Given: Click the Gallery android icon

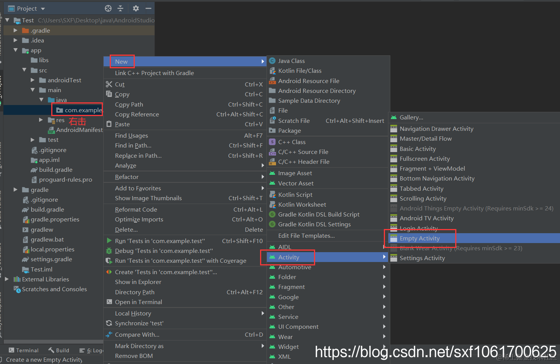Looking at the screenshot, I should click(394, 118).
